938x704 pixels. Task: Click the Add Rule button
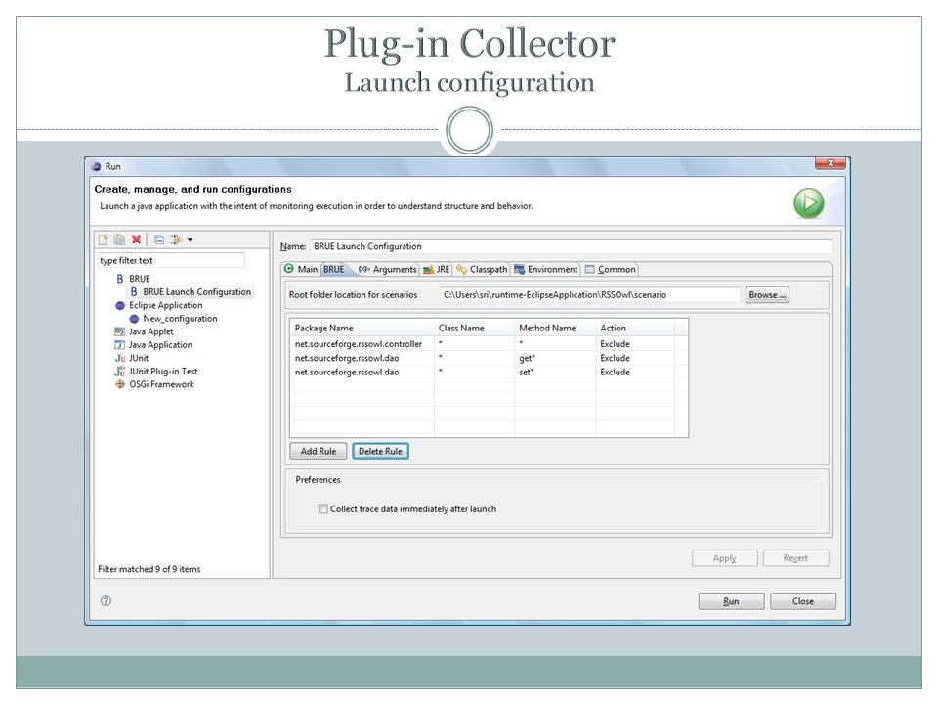[319, 451]
